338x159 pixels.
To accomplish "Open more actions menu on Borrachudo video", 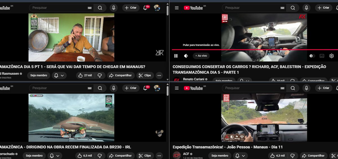I will 159,156.
